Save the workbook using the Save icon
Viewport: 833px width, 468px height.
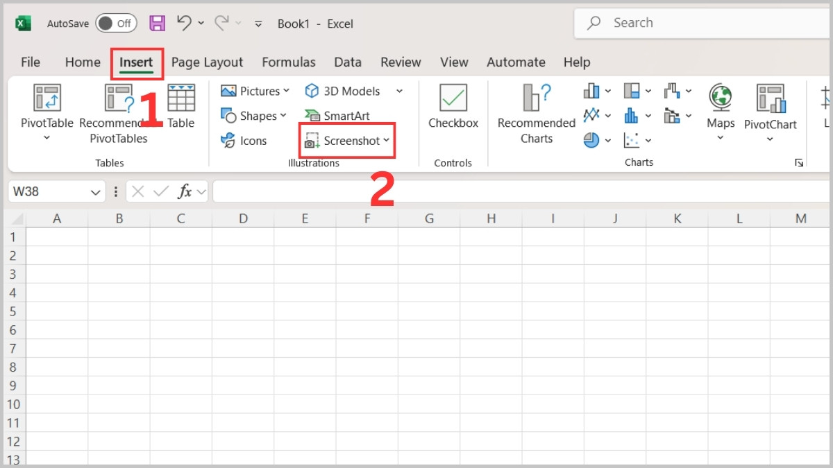tap(157, 23)
